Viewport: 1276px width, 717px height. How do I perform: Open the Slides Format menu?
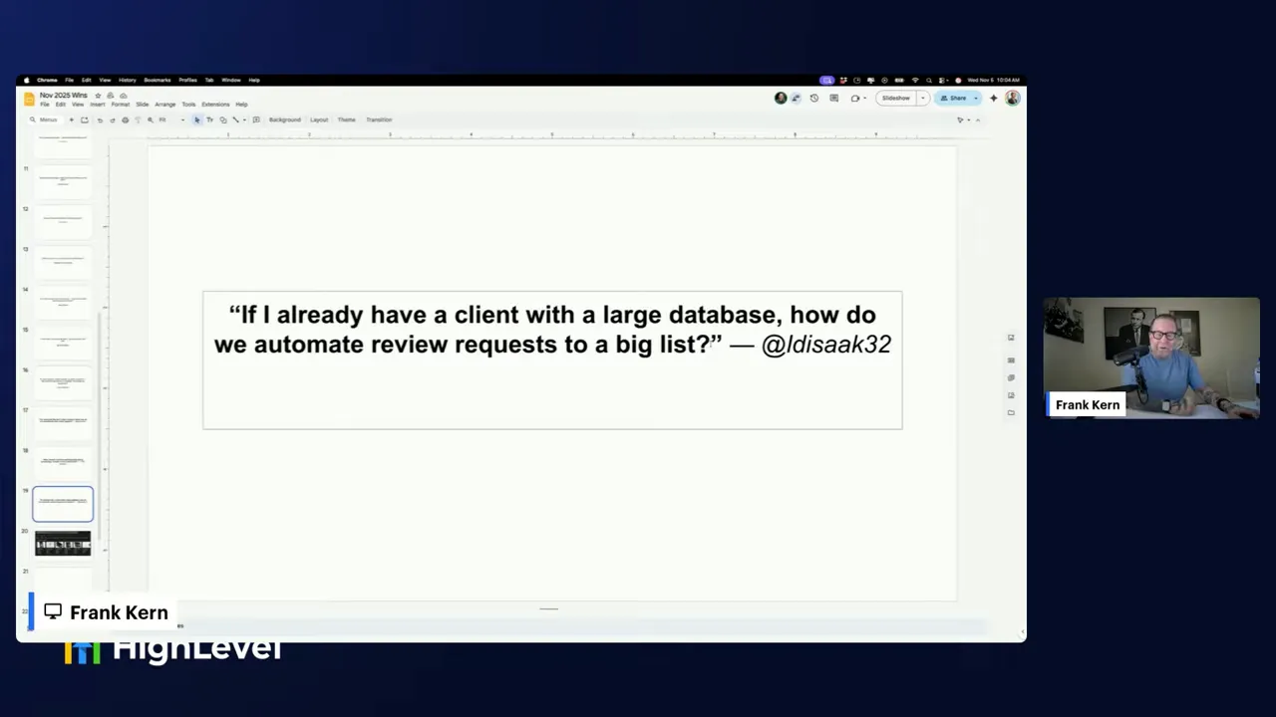(121, 105)
